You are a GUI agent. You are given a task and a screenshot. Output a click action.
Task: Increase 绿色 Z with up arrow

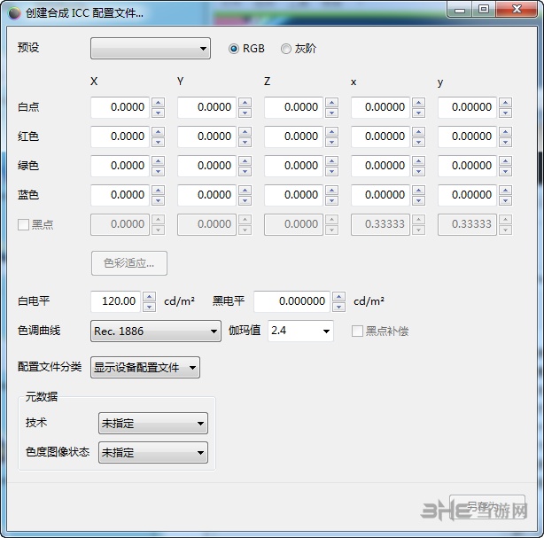pyautogui.click(x=331, y=160)
